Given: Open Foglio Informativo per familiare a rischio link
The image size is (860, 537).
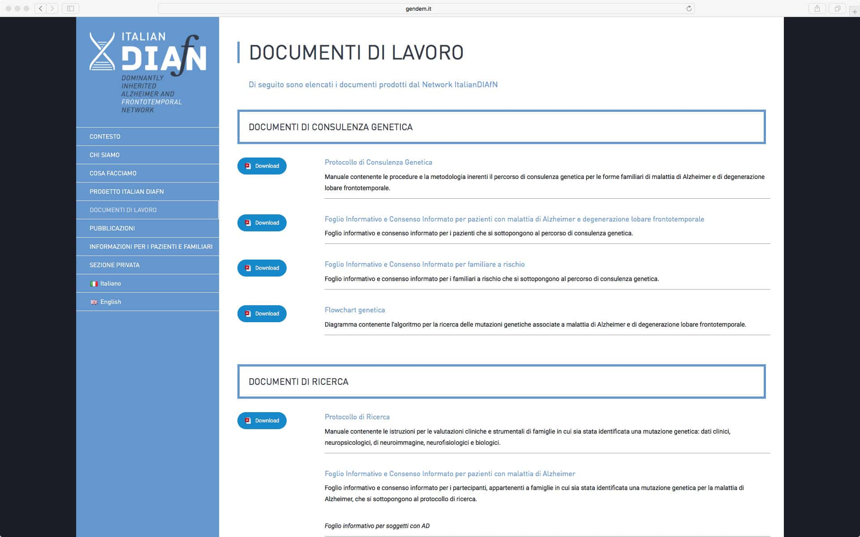Looking at the screenshot, I should [425, 264].
